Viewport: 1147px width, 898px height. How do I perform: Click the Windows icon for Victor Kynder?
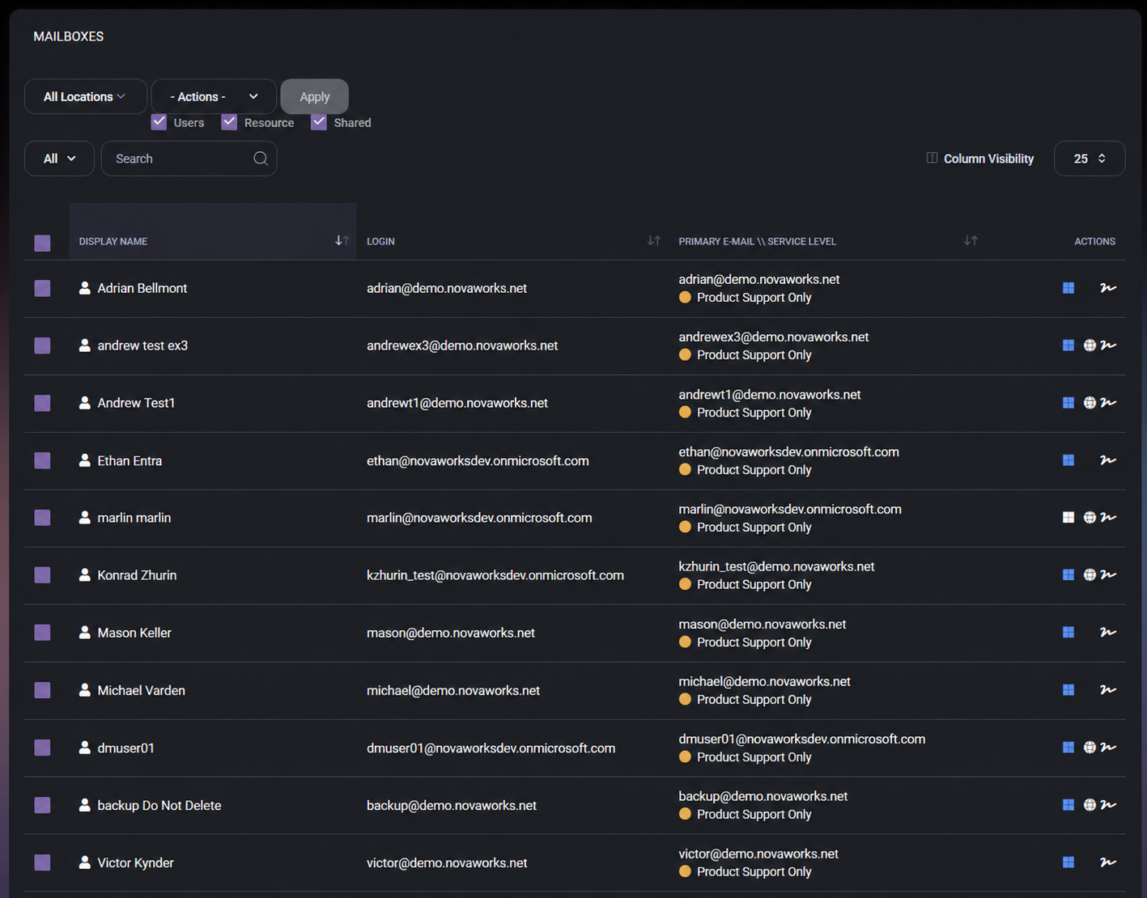tap(1068, 862)
